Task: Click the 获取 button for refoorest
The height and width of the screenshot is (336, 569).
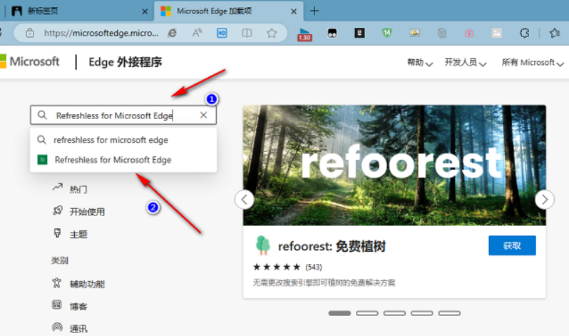Action: (x=512, y=245)
